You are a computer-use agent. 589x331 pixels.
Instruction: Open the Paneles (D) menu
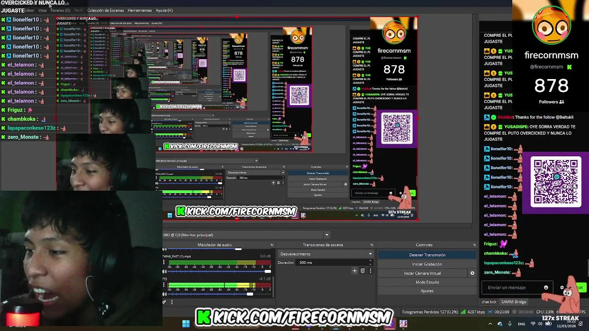pos(60,10)
